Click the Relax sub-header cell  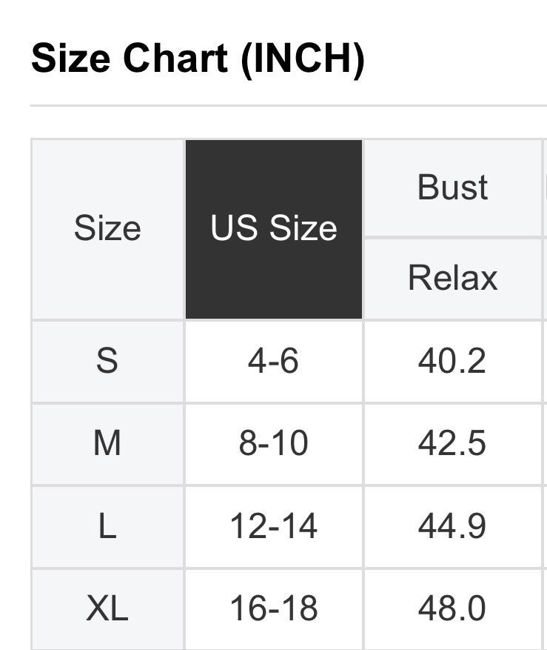click(453, 279)
